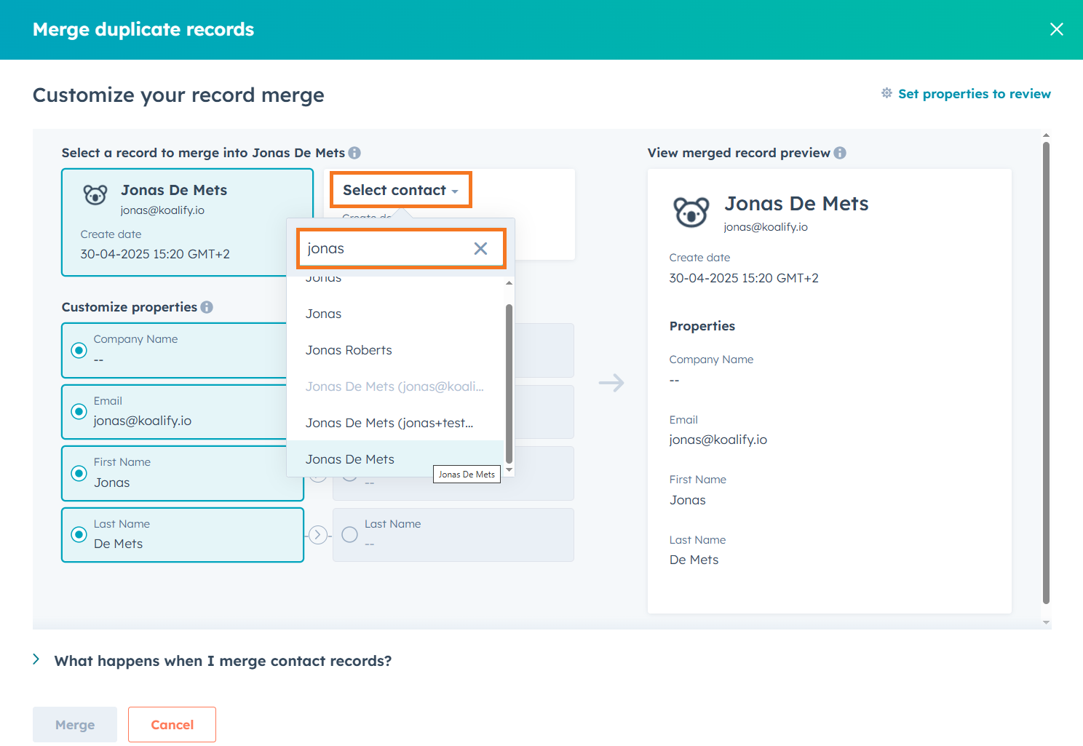Choose 'Jonas De Mets' at the list bottom
The width and height of the screenshot is (1083, 746).
(x=350, y=459)
